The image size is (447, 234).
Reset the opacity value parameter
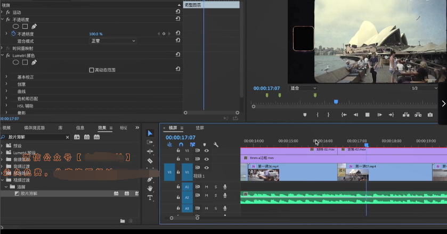point(177,34)
